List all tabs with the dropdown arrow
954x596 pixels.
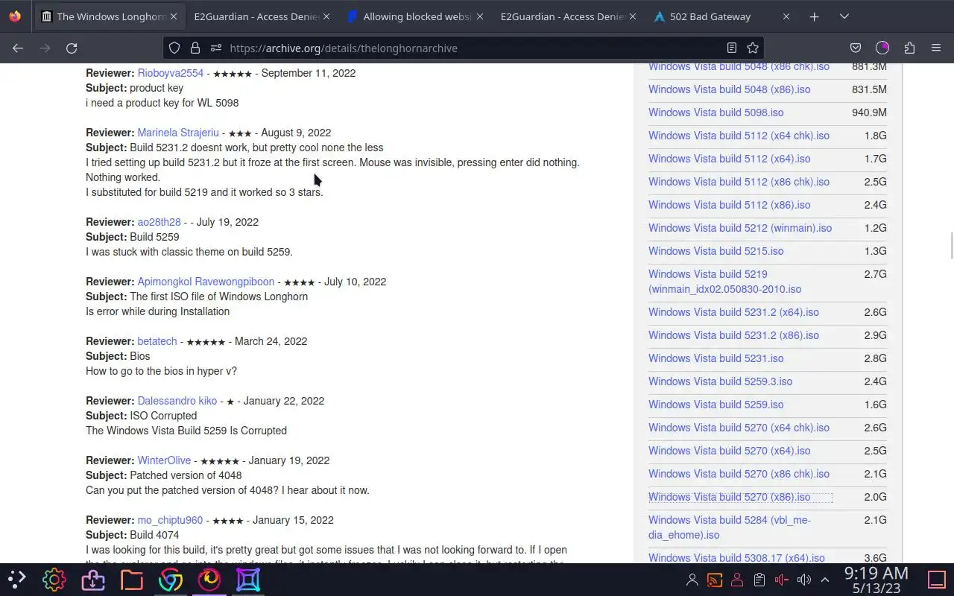pos(844,16)
